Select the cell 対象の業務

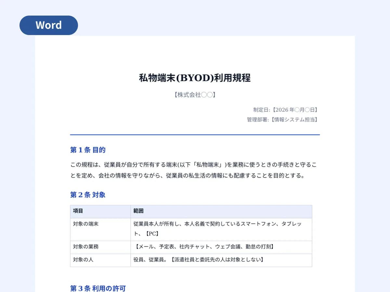[100, 247]
